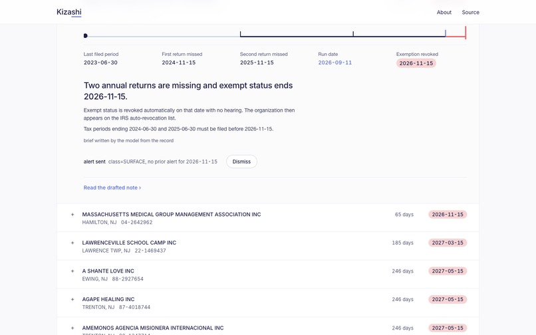Viewport: 536px width, 335px height.
Task: Click 'EWING, NJ' location text
Action: [x=94, y=279]
